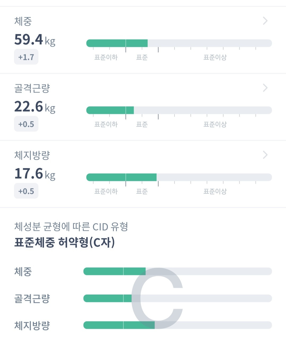Click the 체지방량 green bar beside 17.6 kg
The height and width of the screenshot is (346, 286).
(x=121, y=177)
